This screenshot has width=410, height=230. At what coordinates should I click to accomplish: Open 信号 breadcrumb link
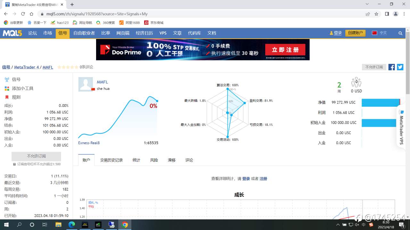pyautogui.click(x=6, y=67)
